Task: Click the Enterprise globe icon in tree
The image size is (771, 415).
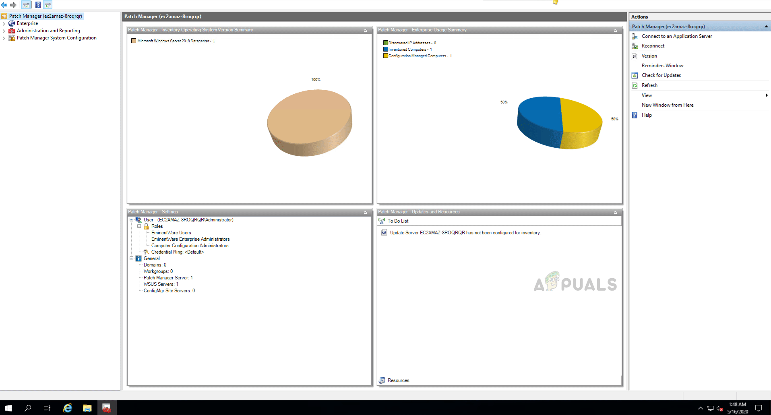Action: coord(12,23)
